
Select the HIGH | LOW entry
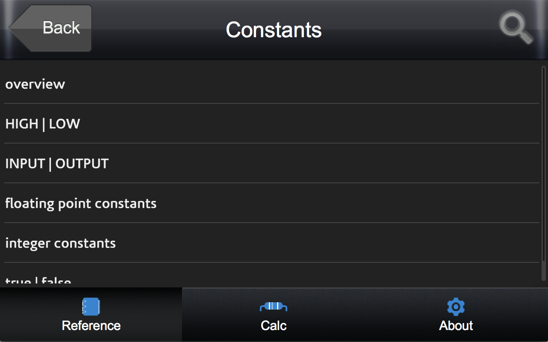click(x=43, y=124)
